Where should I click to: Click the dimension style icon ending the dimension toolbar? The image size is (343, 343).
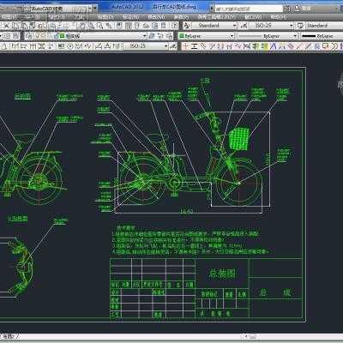click(173, 46)
